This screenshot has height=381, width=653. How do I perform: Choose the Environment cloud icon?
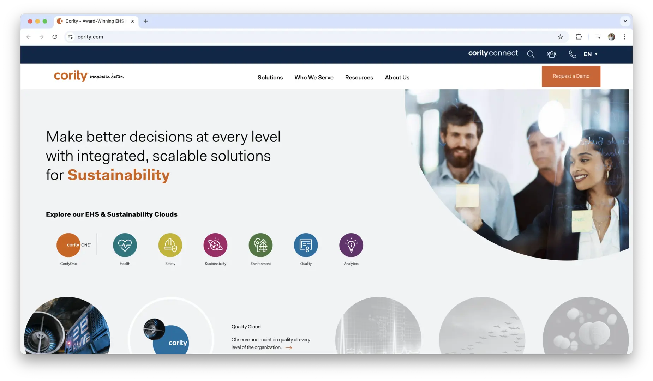tap(260, 245)
